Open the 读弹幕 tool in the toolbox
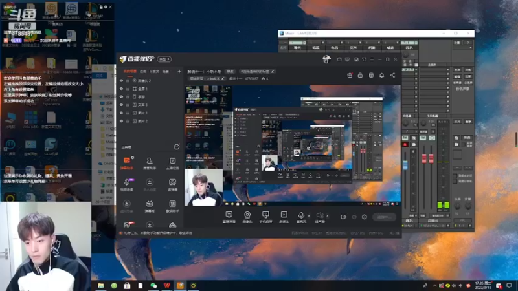 (x=172, y=185)
